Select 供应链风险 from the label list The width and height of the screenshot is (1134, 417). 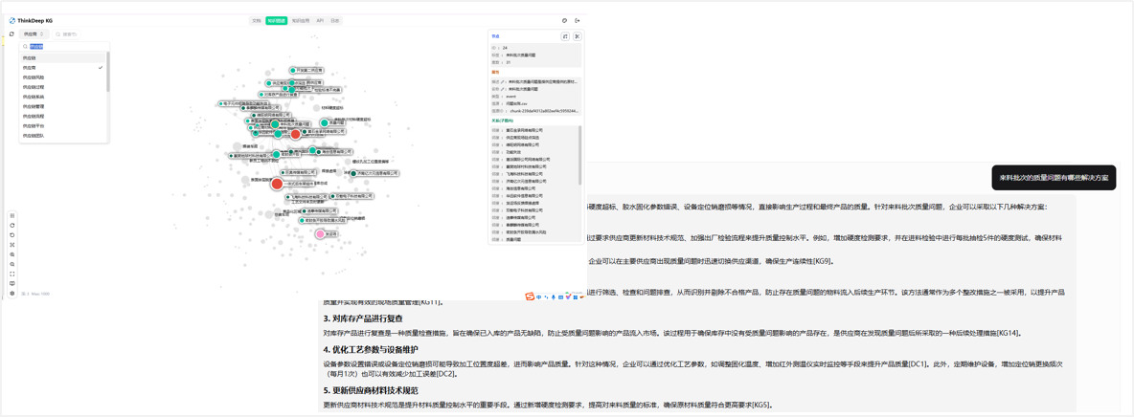[x=34, y=77]
